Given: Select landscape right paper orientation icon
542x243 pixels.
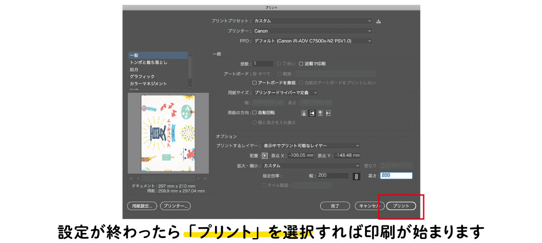Looking at the screenshot, I should [328, 113].
